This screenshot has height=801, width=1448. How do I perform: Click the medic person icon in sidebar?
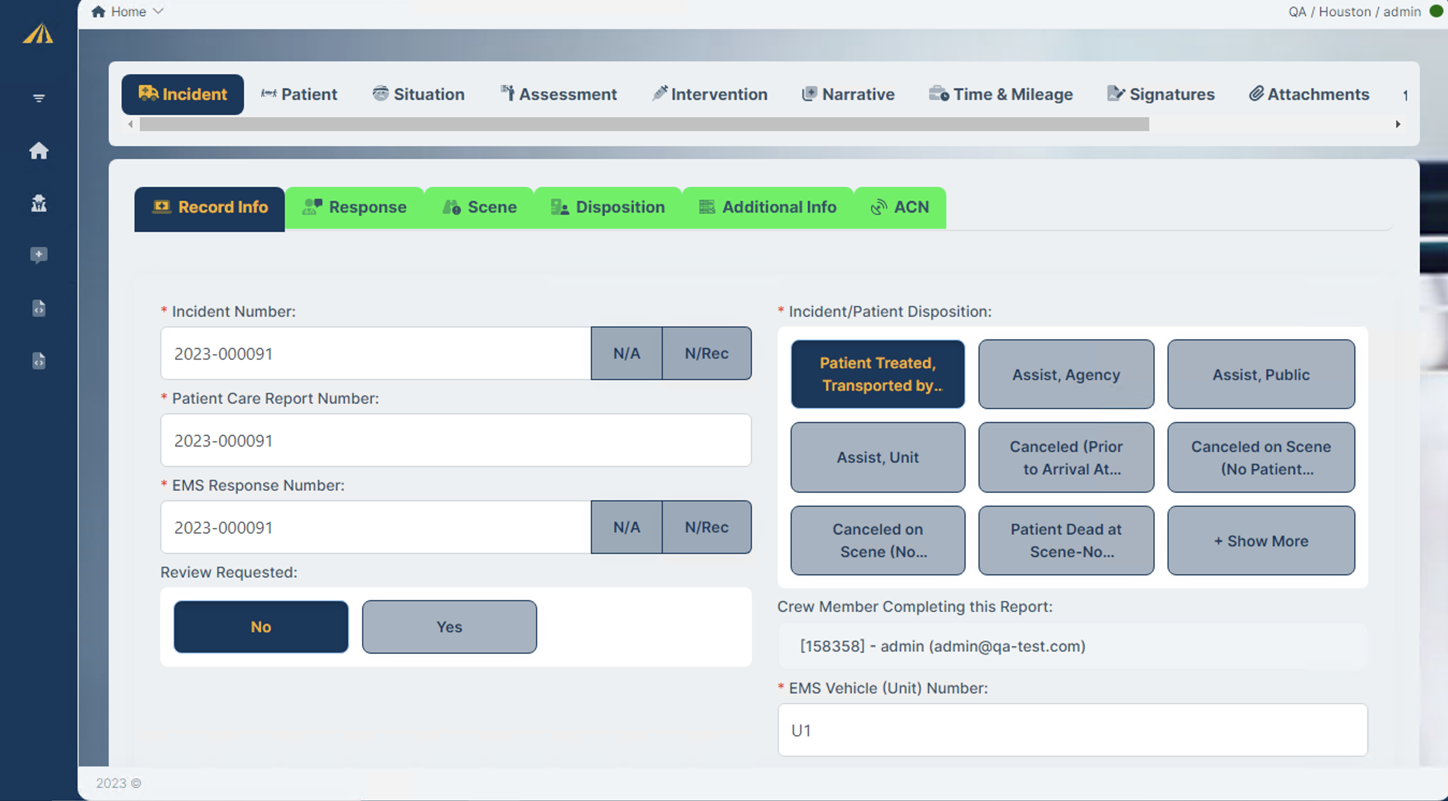39,203
